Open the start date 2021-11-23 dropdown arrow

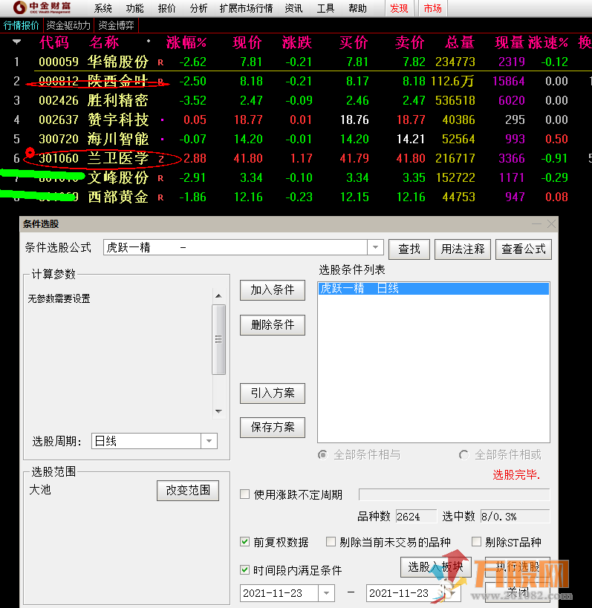pyautogui.click(x=326, y=593)
